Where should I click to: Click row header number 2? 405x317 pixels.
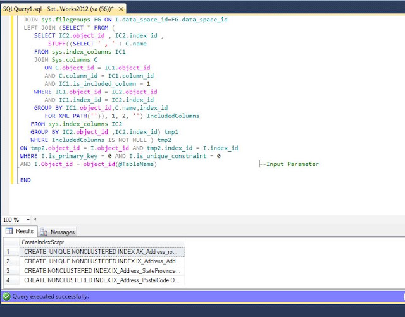[x=11, y=261]
